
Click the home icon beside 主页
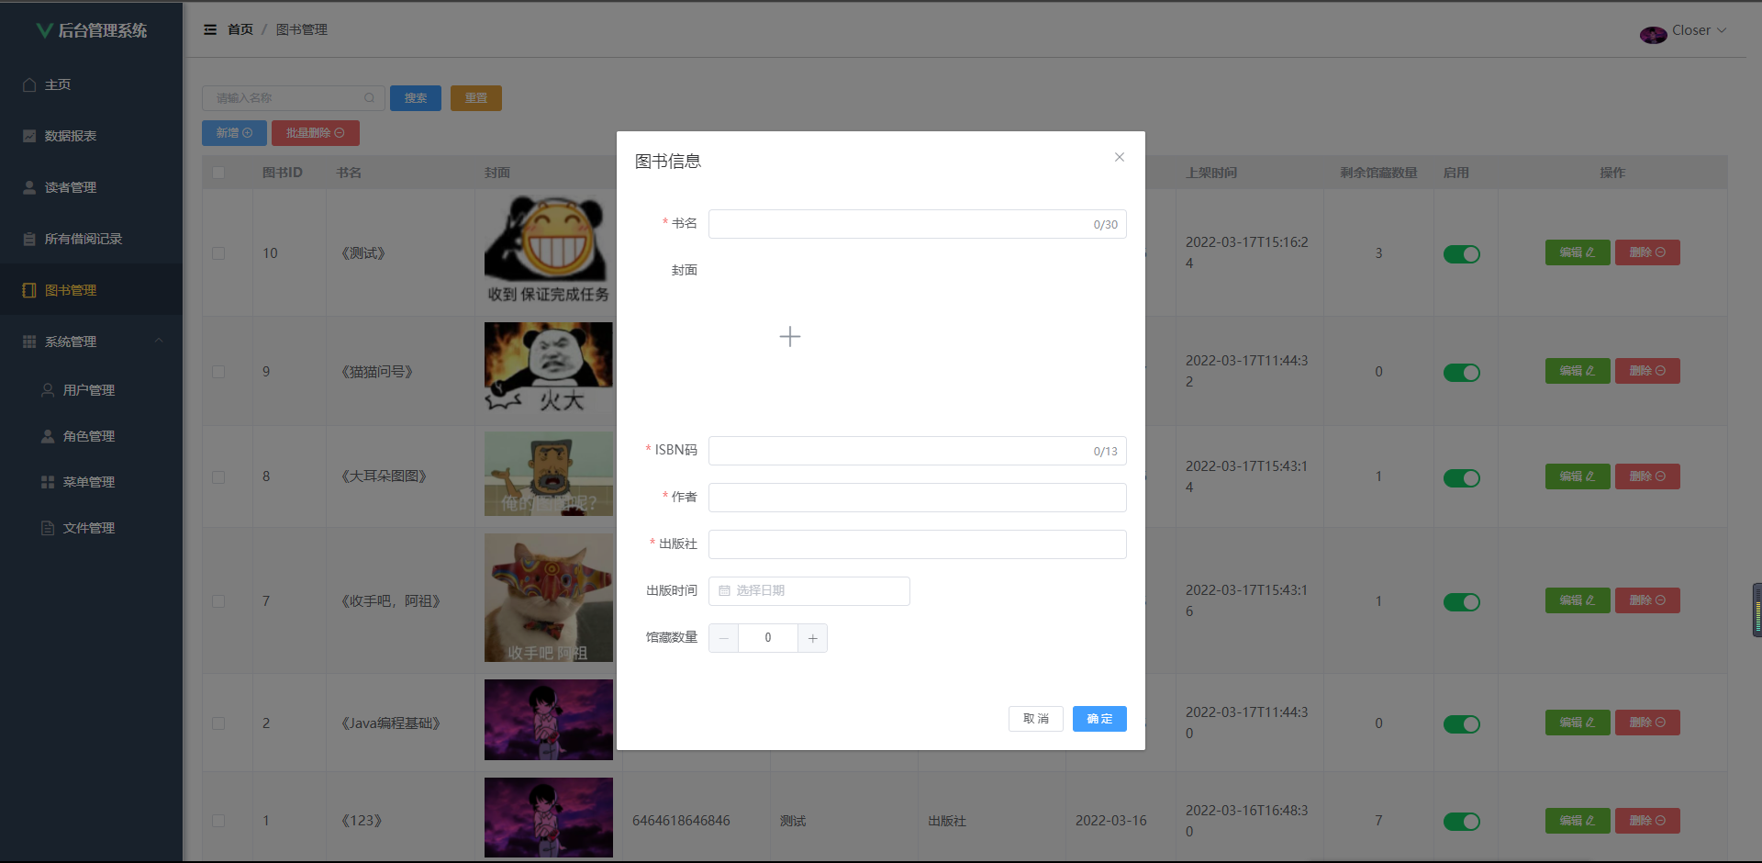coord(29,84)
